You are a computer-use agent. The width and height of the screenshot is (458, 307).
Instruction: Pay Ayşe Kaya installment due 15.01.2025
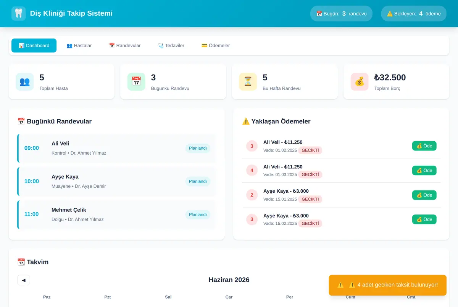coord(424,195)
